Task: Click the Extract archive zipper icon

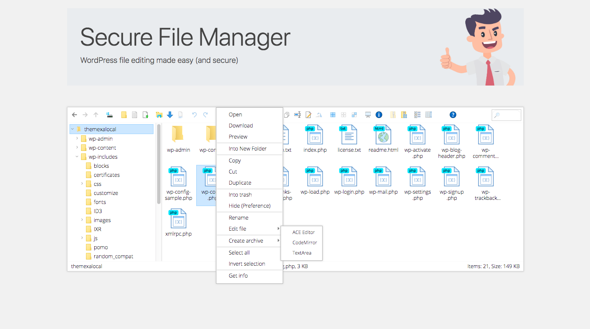Action: point(393,115)
